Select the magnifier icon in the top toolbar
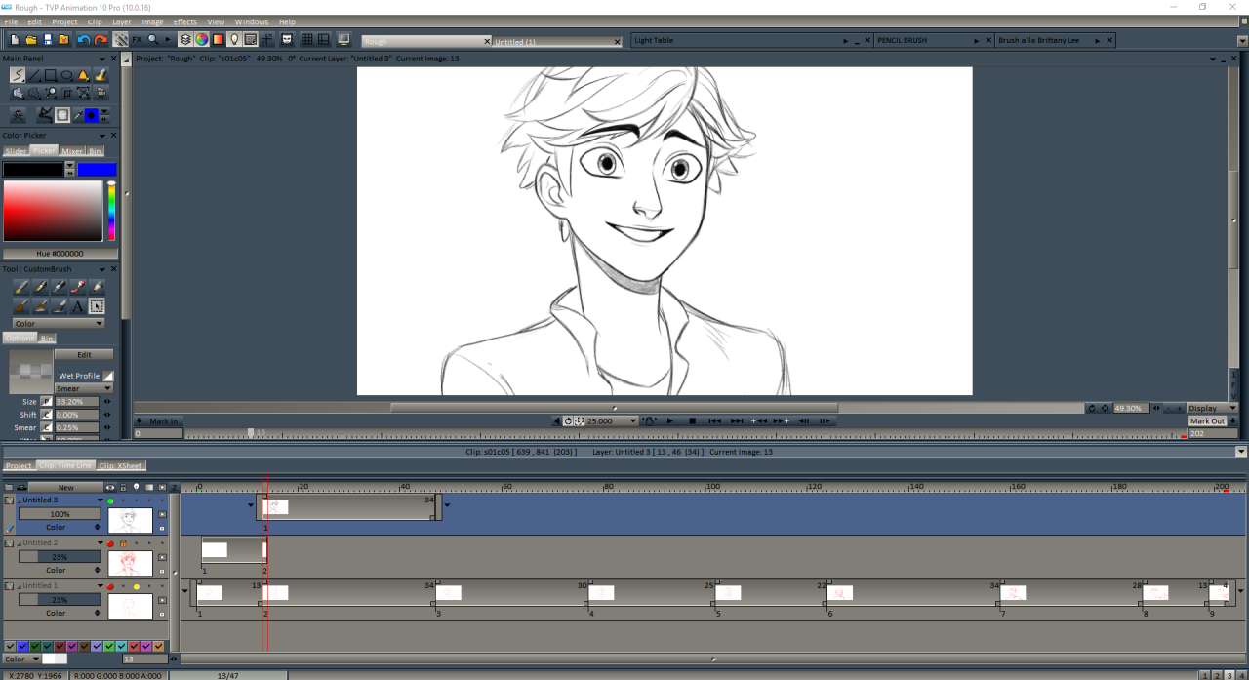 coord(153,40)
